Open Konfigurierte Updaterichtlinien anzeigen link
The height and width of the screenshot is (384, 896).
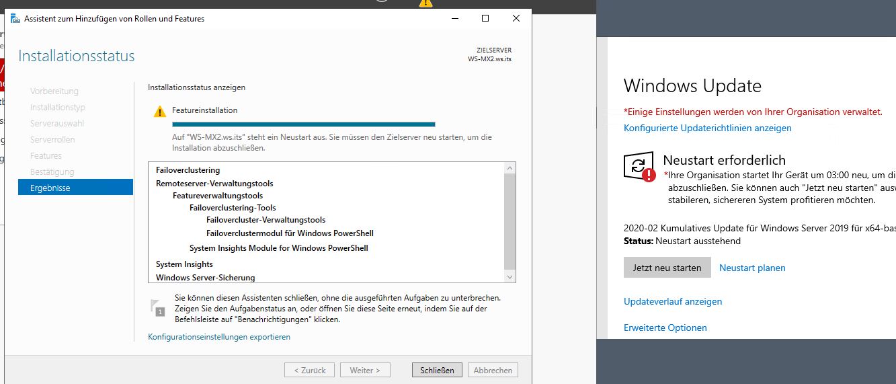(x=708, y=128)
